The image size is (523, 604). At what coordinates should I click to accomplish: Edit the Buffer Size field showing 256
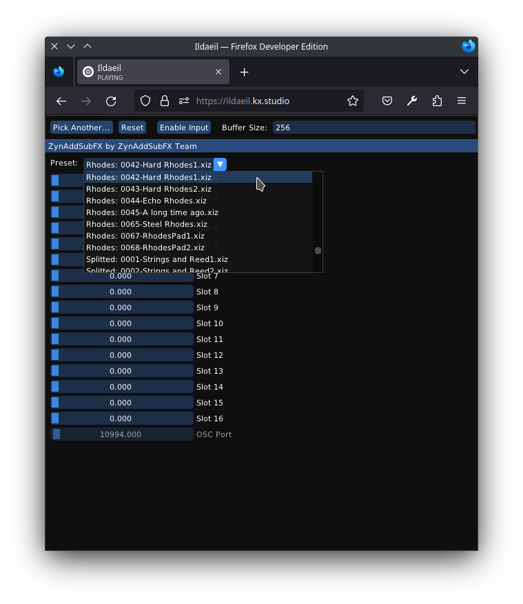point(373,128)
